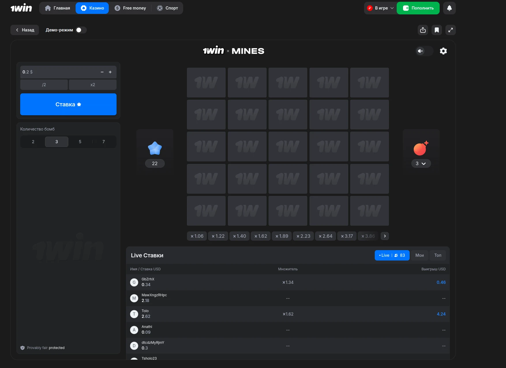Increase bet with plus button
This screenshot has height=368, width=506.
(x=110, y=72)
